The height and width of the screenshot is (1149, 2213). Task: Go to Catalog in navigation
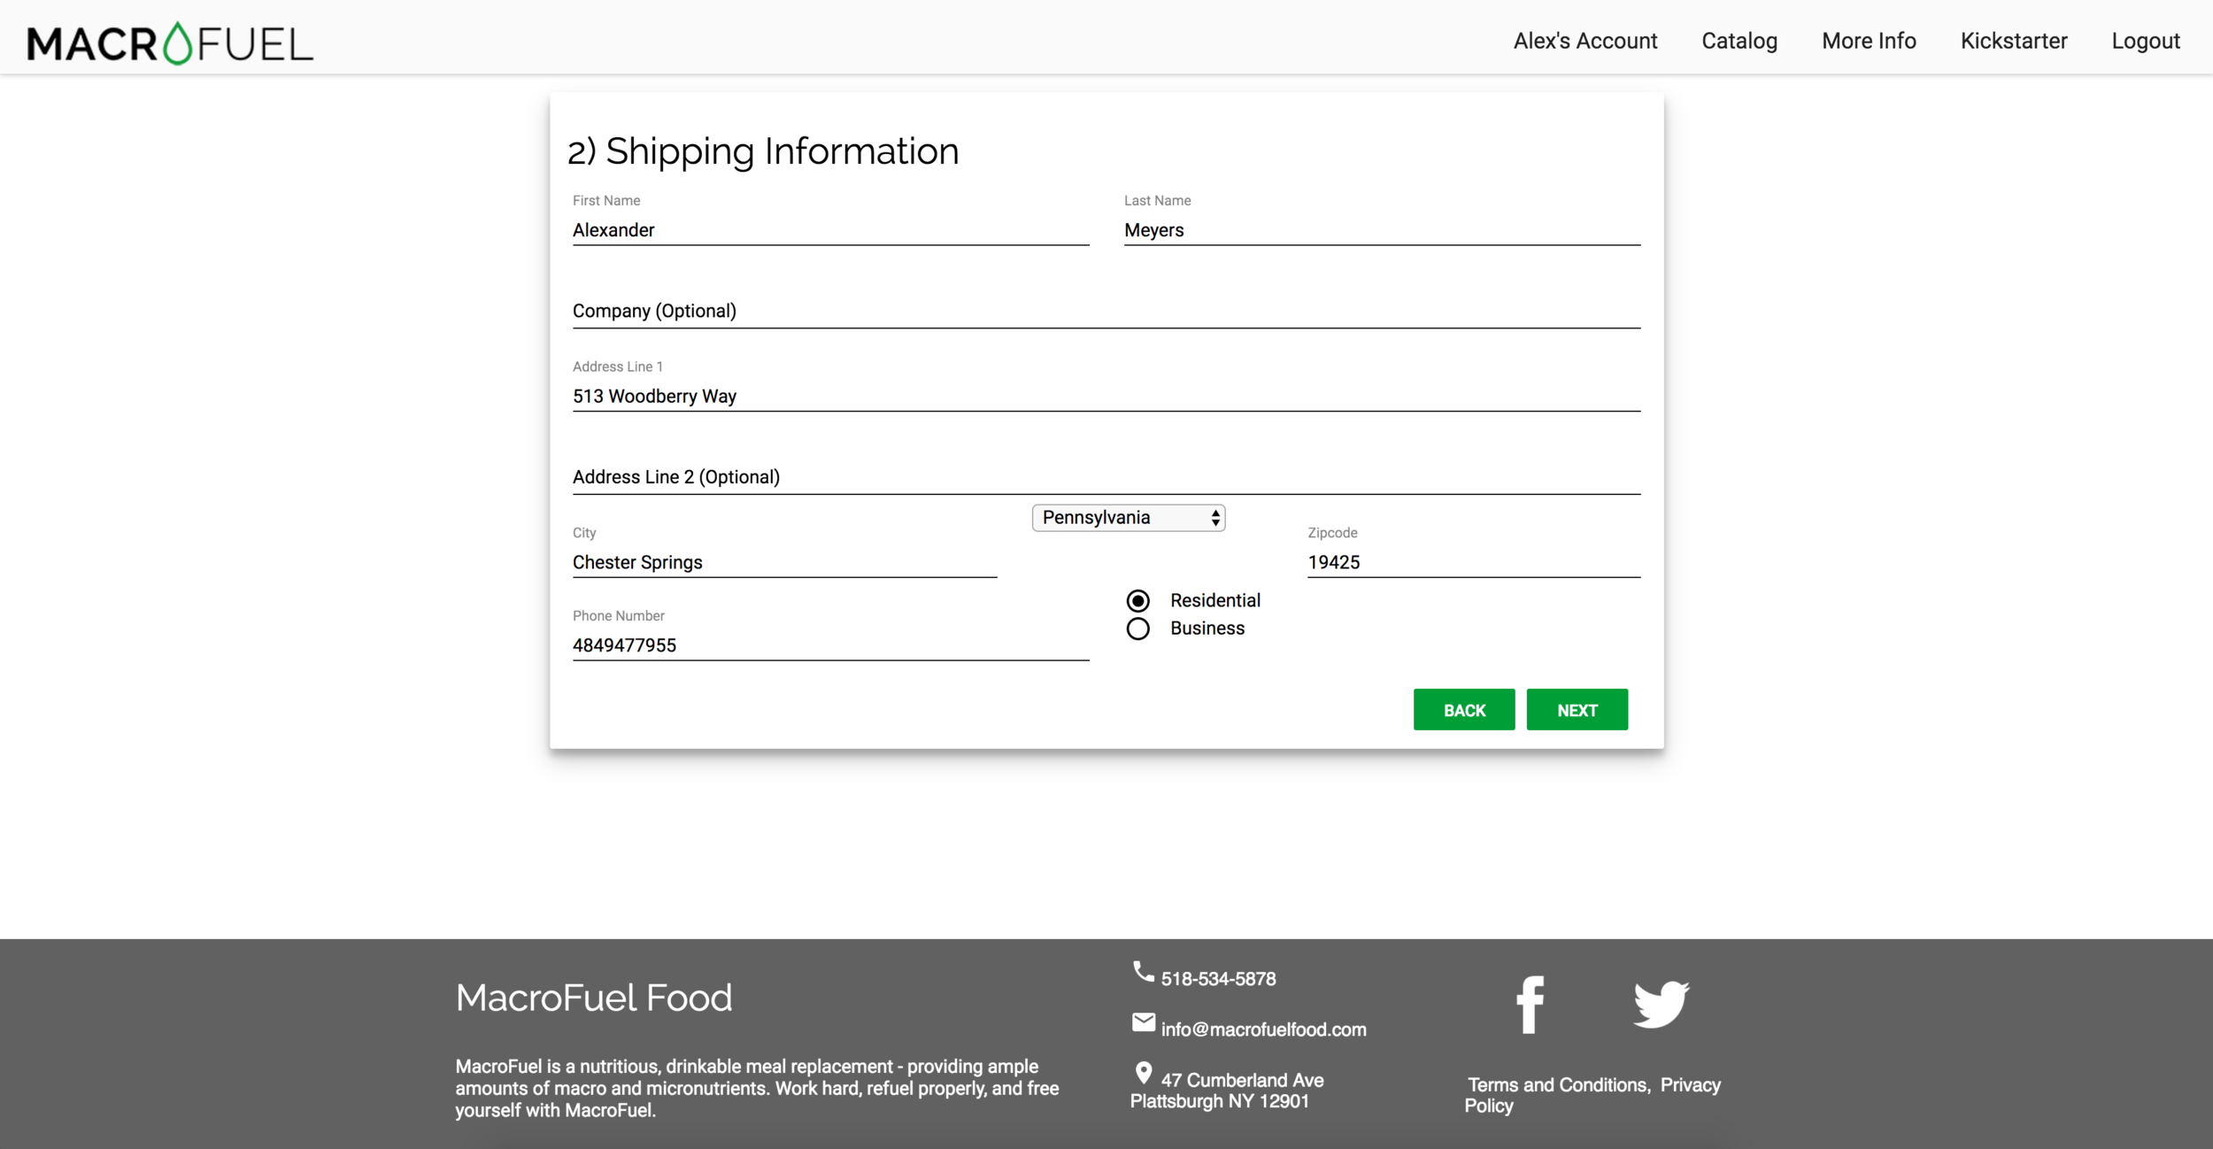(x=1739, y=41)
